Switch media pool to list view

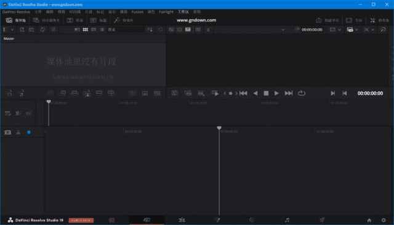(x=102, y=30)
